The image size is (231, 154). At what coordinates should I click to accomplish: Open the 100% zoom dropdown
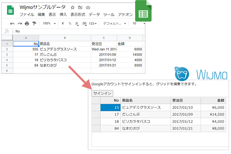click(49, 23)
